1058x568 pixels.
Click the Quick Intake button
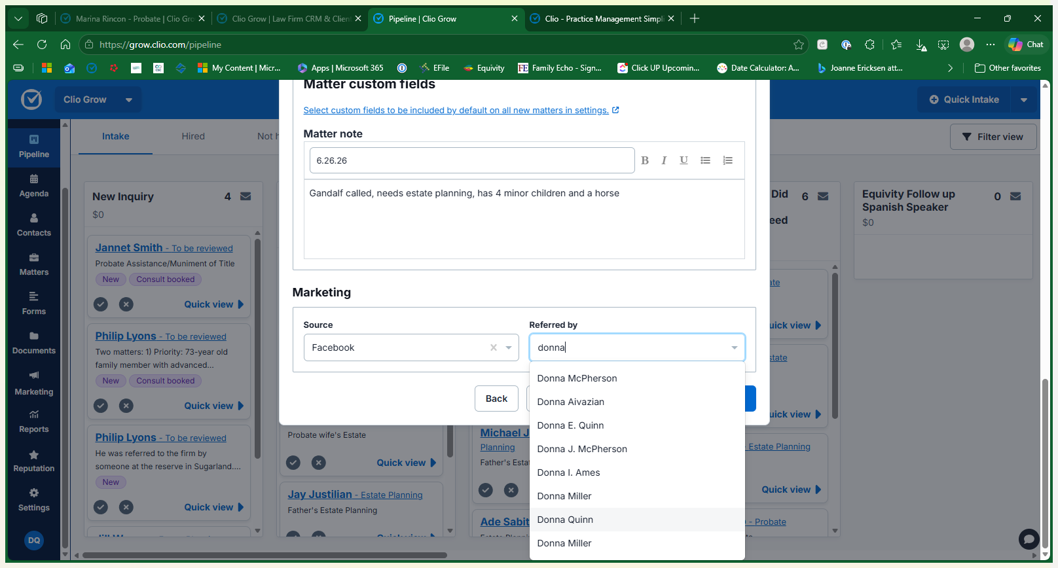[964, 99]
